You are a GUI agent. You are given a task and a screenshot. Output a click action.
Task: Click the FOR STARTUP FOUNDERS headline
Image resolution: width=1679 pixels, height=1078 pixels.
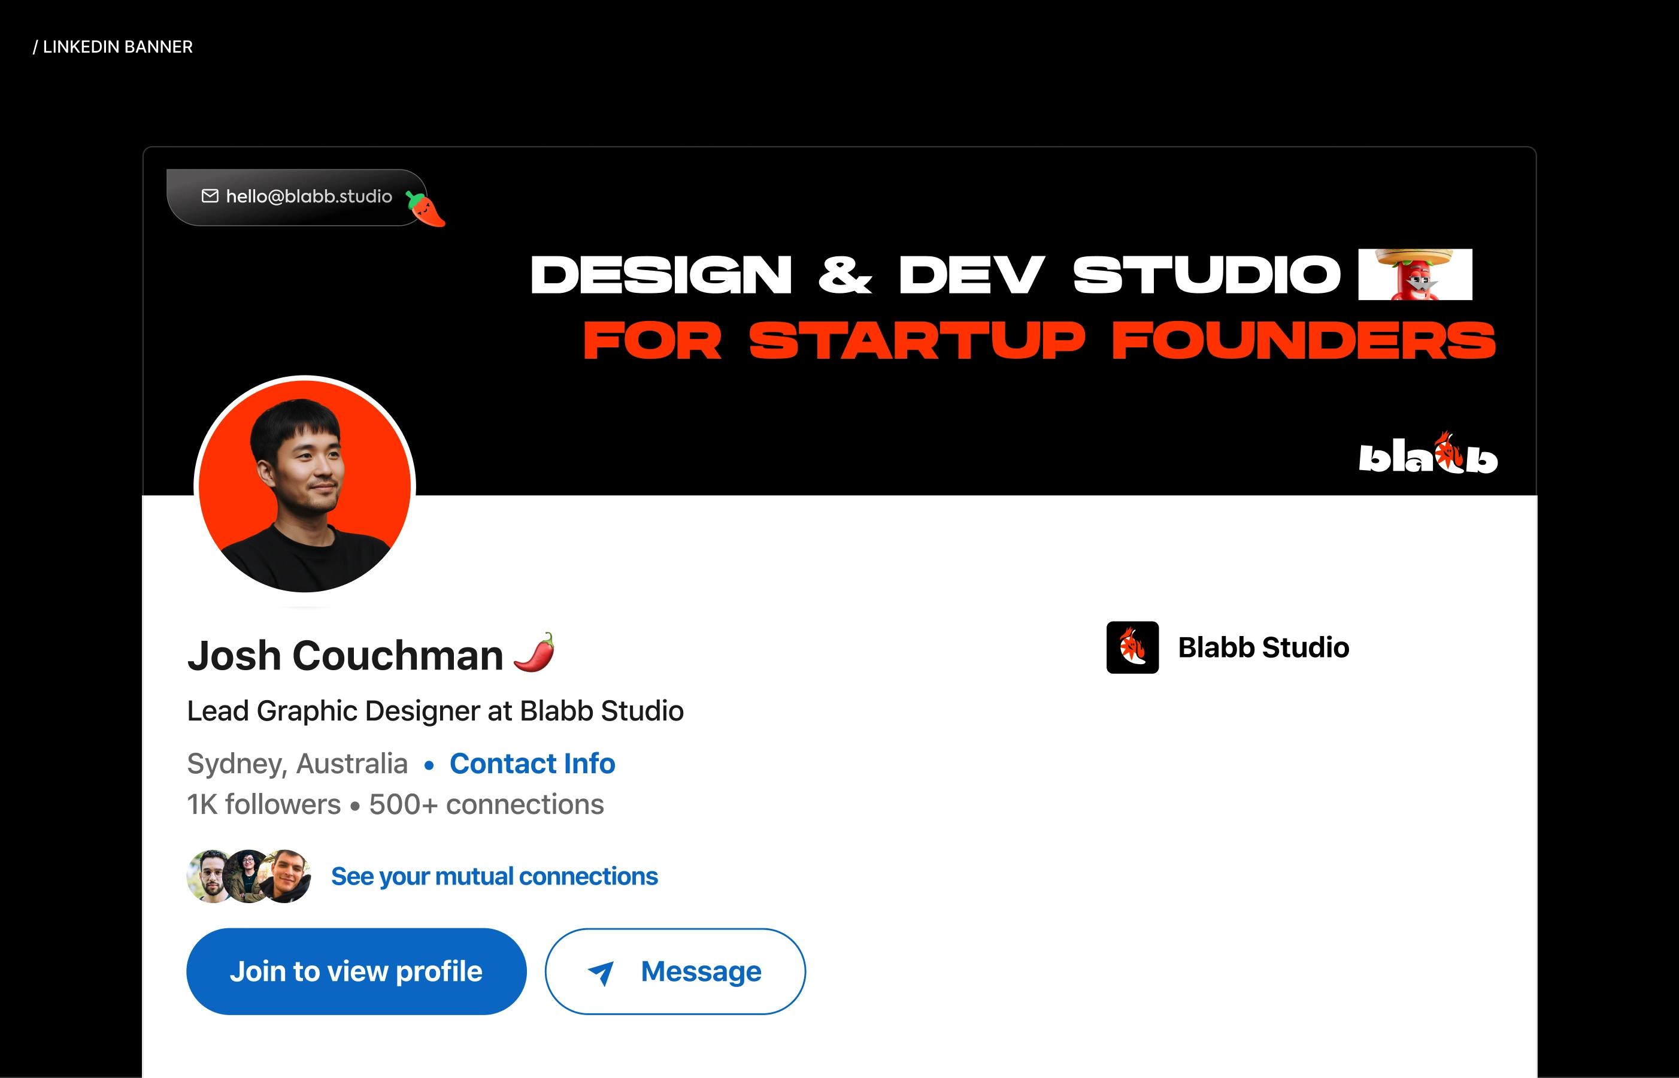[x=1039, y=341]
